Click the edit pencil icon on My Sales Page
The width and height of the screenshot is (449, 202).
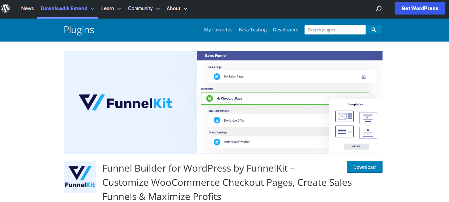tap(364, 77)
